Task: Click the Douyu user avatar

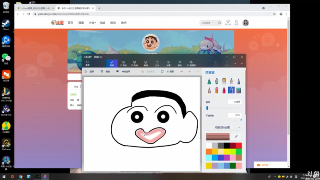Action: click(246, 23)
